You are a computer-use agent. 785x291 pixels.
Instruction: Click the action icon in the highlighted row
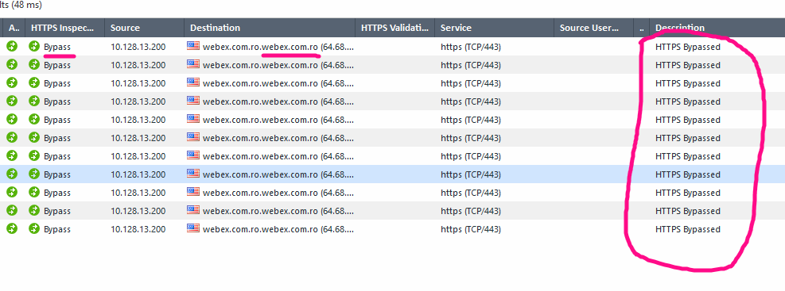coord(12,174)
